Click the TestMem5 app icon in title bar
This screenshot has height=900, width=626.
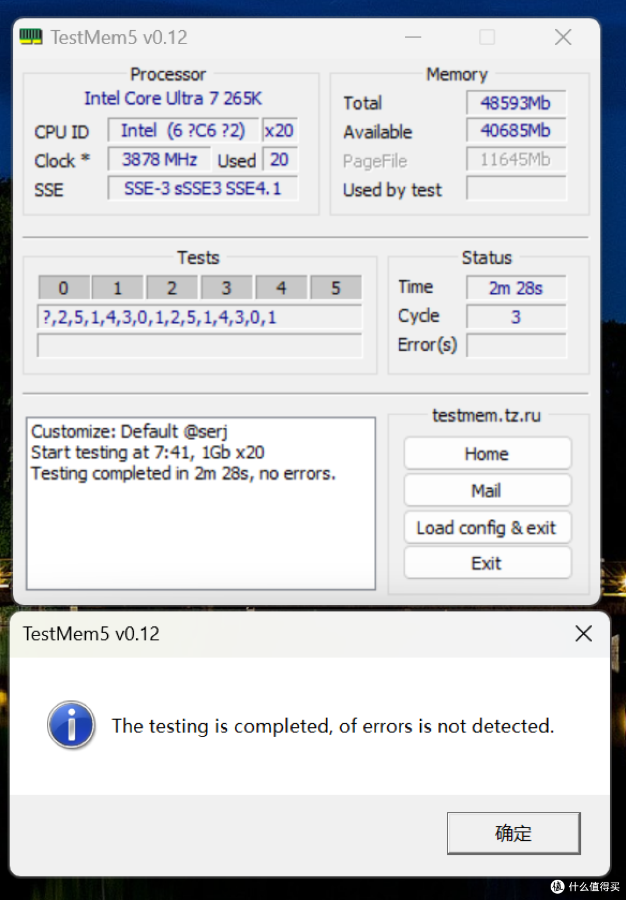(x=31, y=37)
